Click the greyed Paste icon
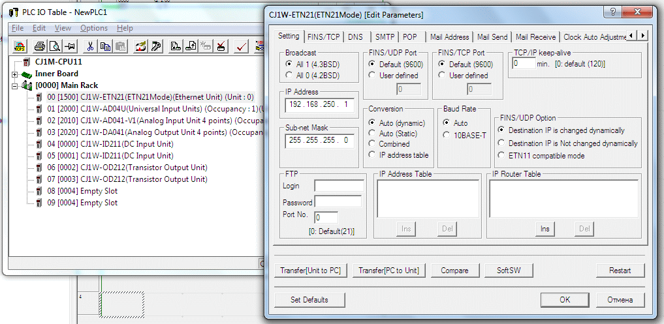The image size is (664, 324). tap(121, 46)
